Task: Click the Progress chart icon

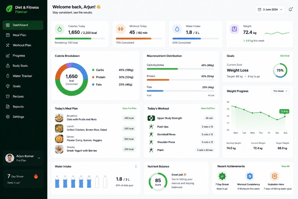Action: coord(8,55)
